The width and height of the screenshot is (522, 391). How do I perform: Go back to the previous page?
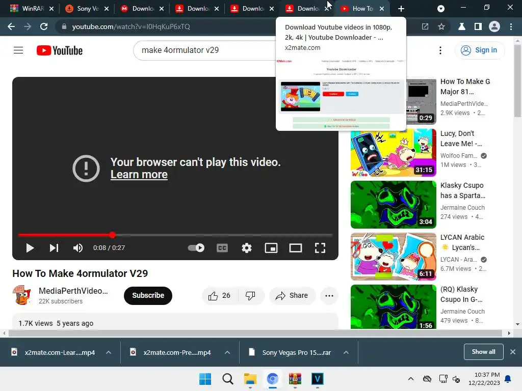[x=11, y=26]
